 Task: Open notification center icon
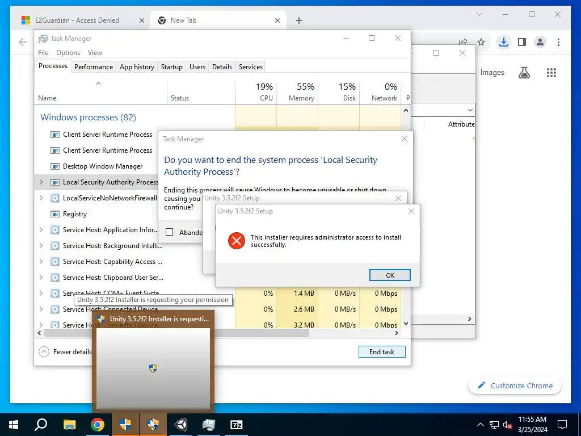click(562, 425)
